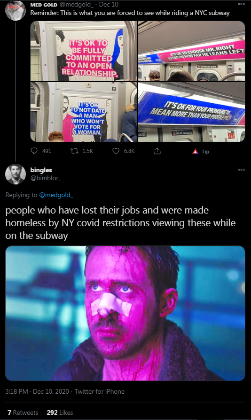Viewport: 251px width, 420px height.
Task: Open the @bimblor_ handle
Action: [45, 178]
